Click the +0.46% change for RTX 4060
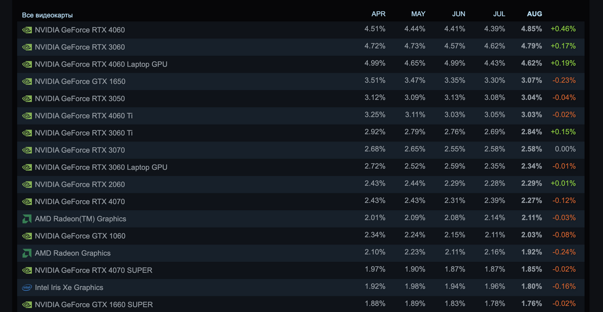This screenshot has height=312, width=603. 563,29
